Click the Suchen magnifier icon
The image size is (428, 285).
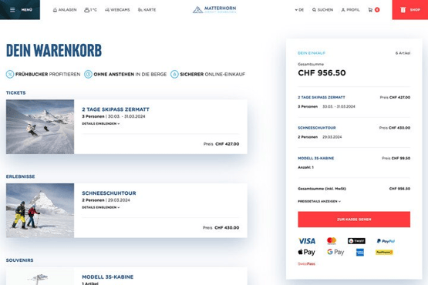[314, 10]
